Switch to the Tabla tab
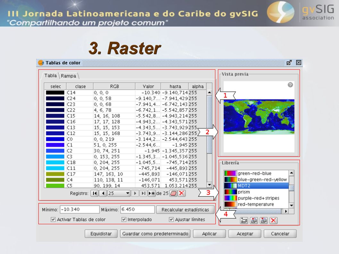Screen dimensions: 339x254 (50, 76)
